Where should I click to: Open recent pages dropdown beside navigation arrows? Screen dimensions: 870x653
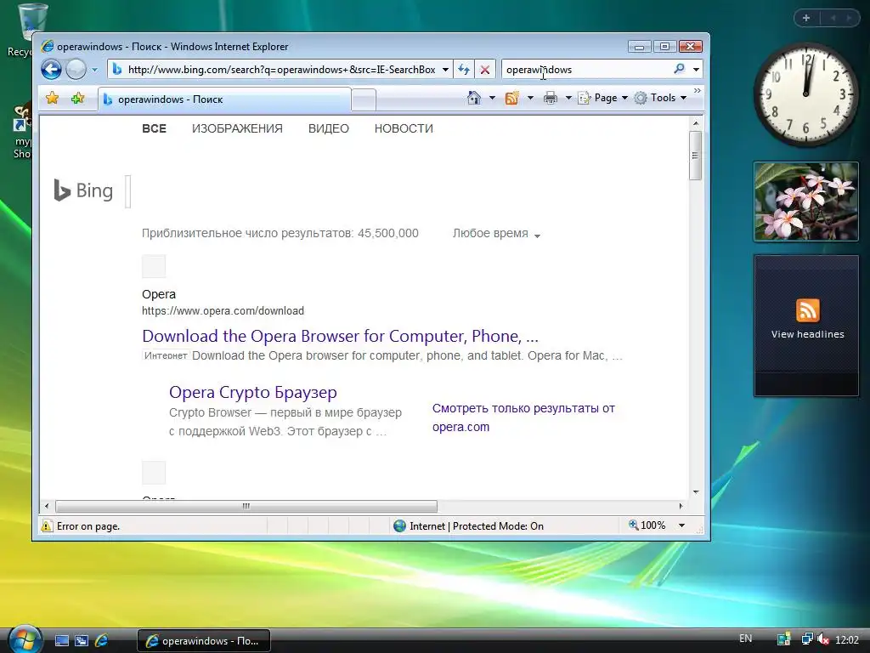tap(94, 70)
